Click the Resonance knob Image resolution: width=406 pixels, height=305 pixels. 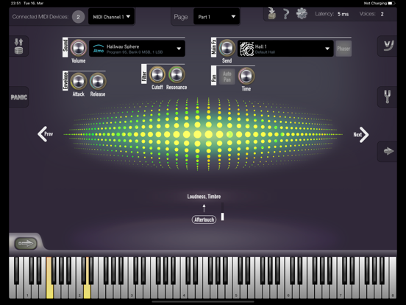point(177,74)
